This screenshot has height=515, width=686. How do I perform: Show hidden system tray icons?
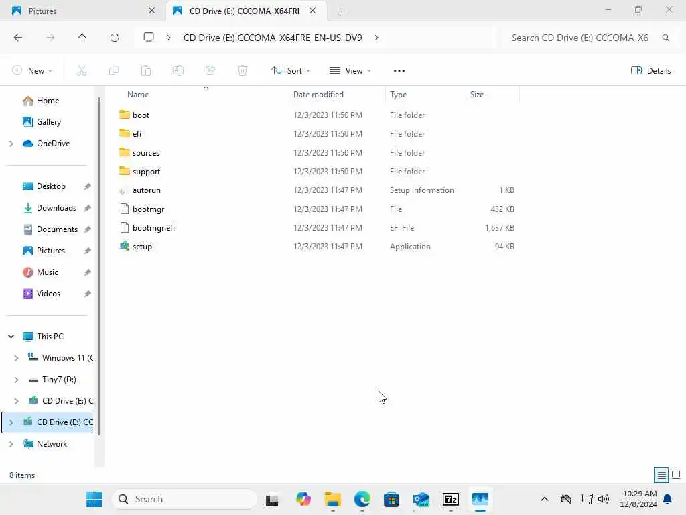coord(545,499)
